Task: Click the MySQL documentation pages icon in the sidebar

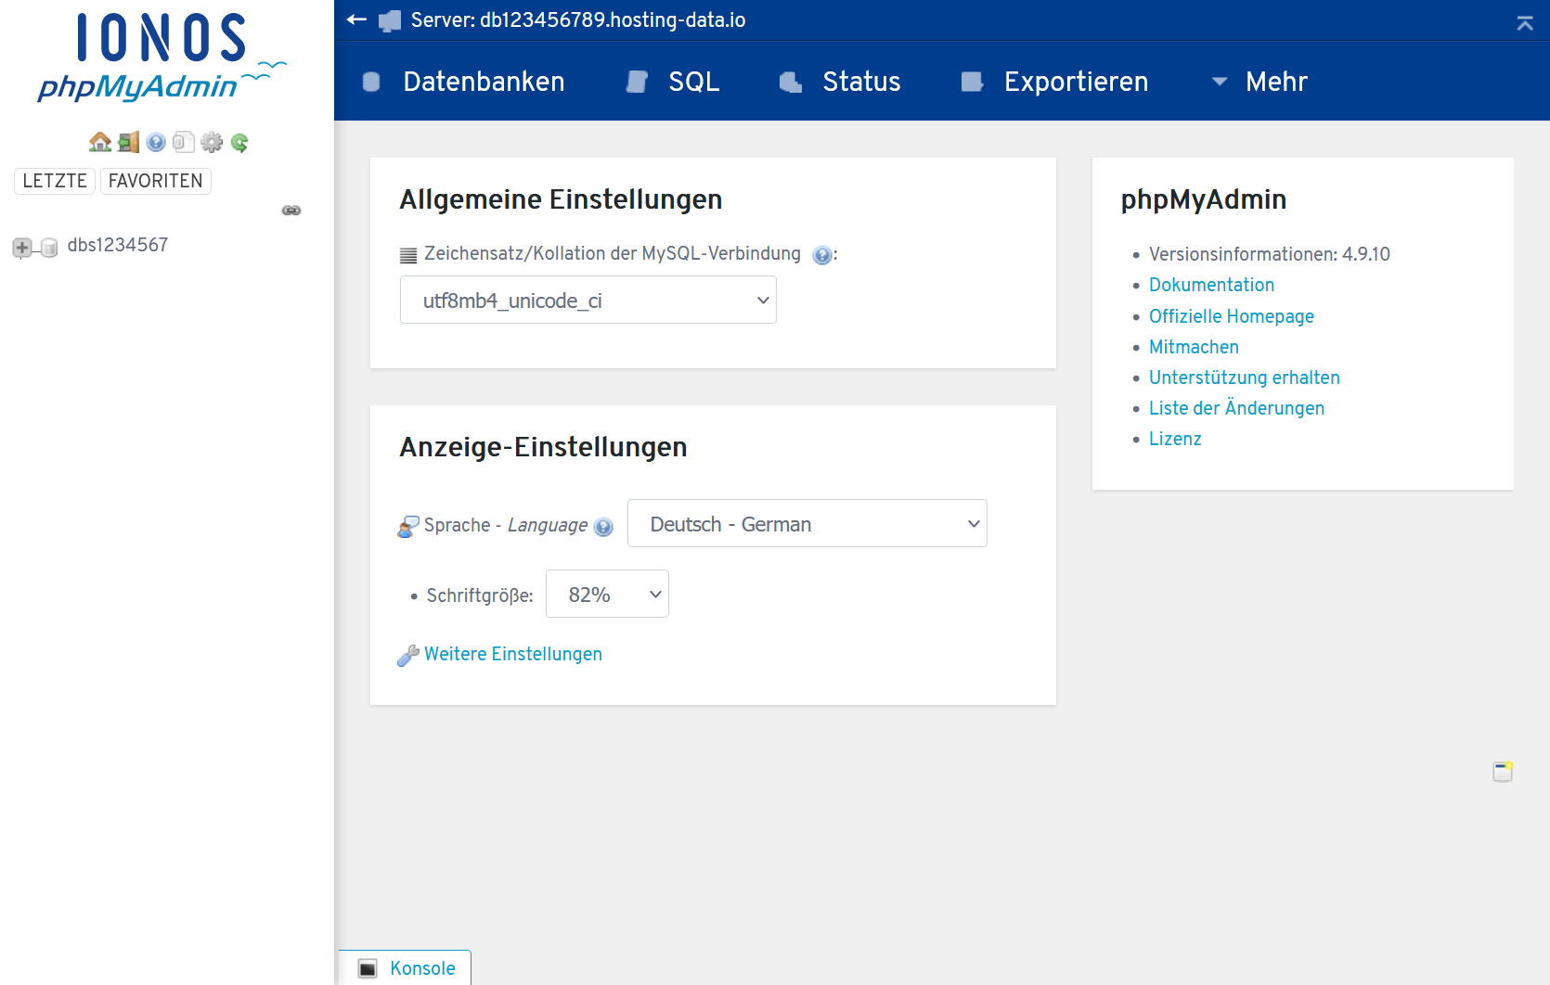Action: click(x=184, y=142)
